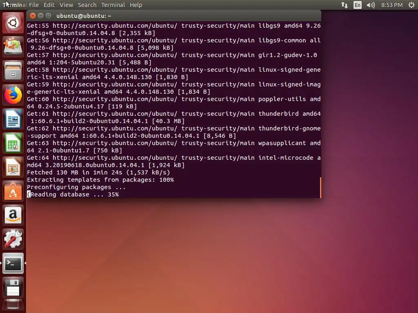Launch Ubuntu Software Center
This screenshot has height=313, width=418.
(13, 192)
